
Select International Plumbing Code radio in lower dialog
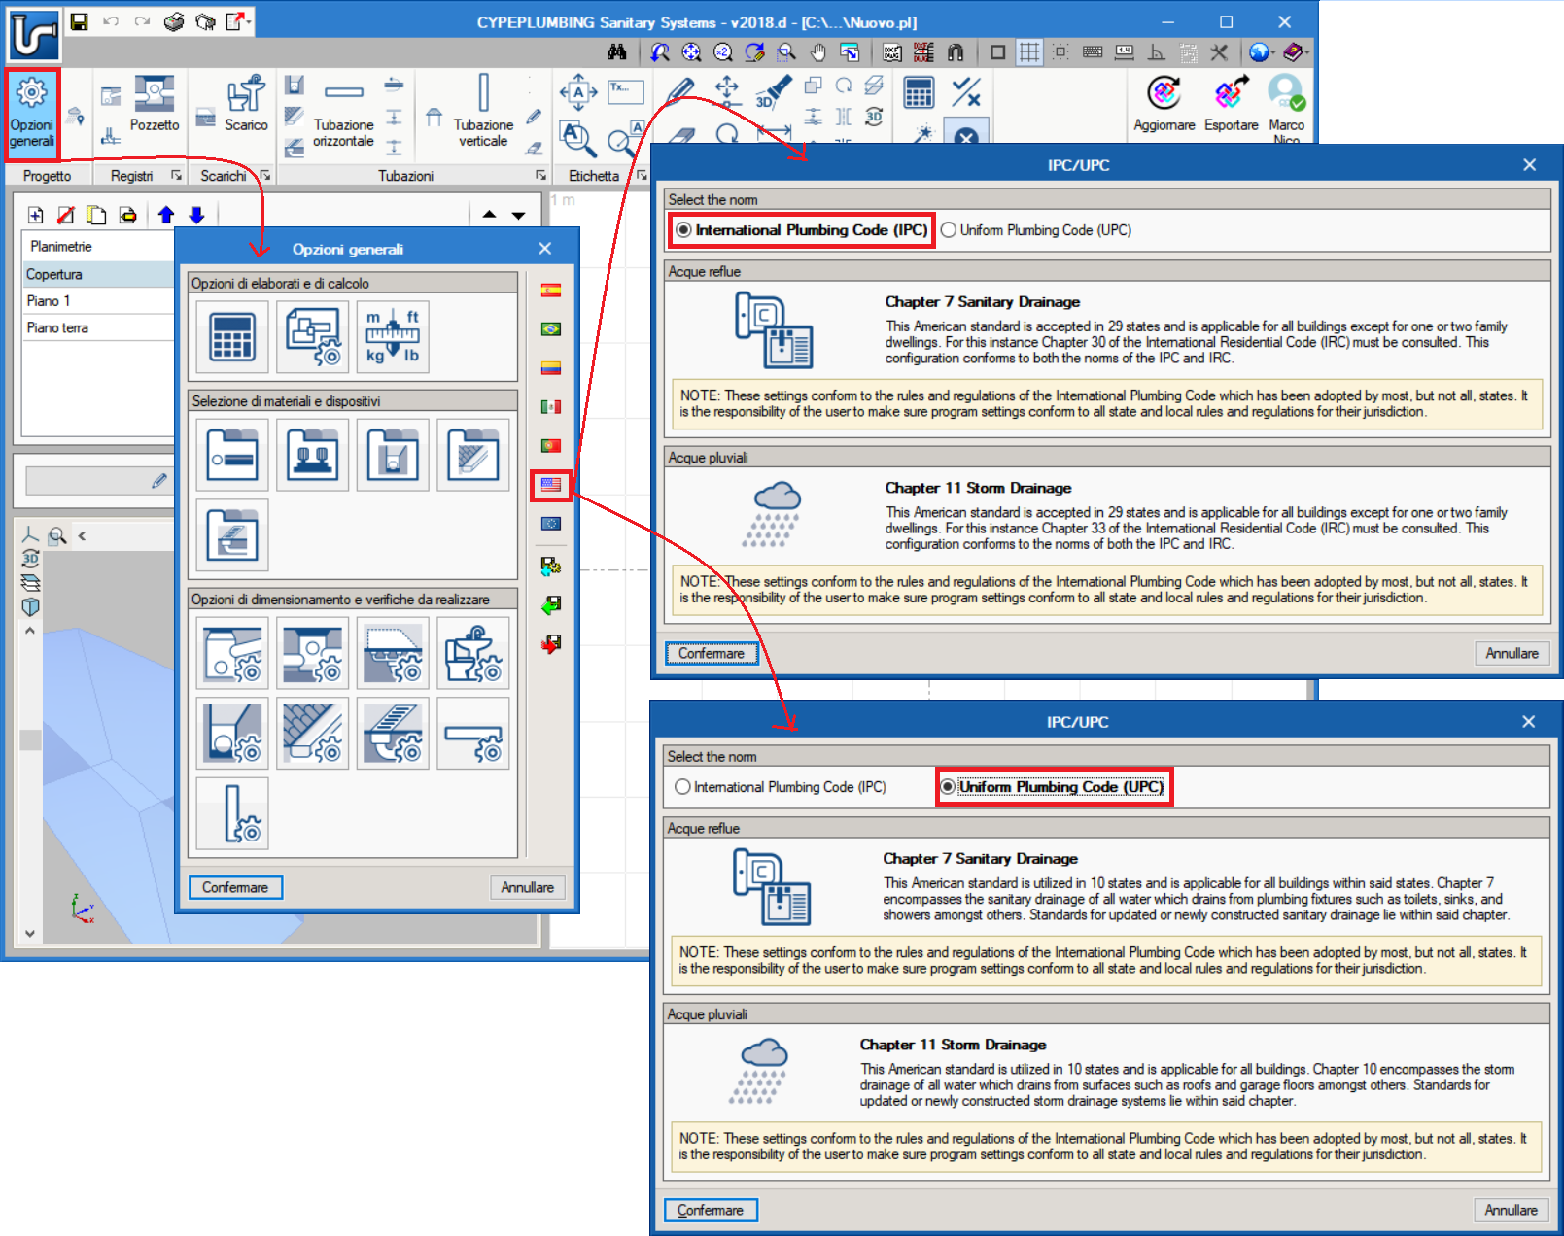682,787
